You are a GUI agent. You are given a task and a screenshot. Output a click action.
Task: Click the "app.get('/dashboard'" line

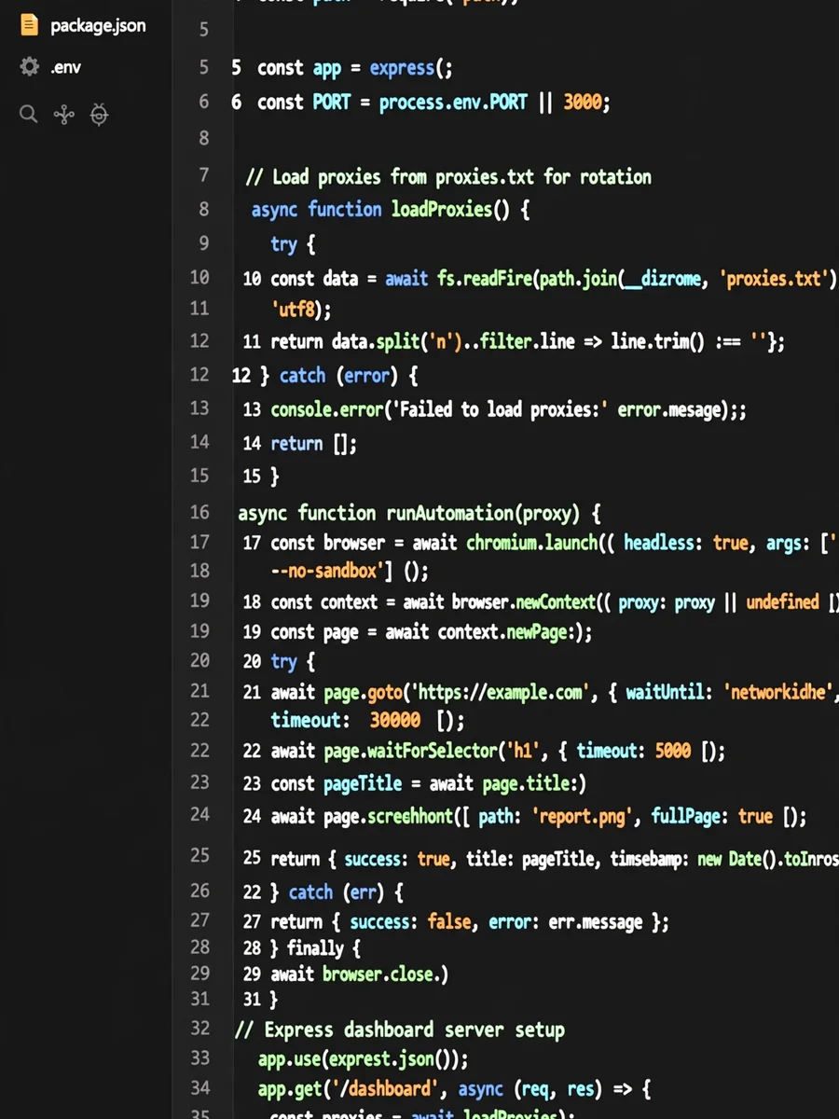(454, 1089)
